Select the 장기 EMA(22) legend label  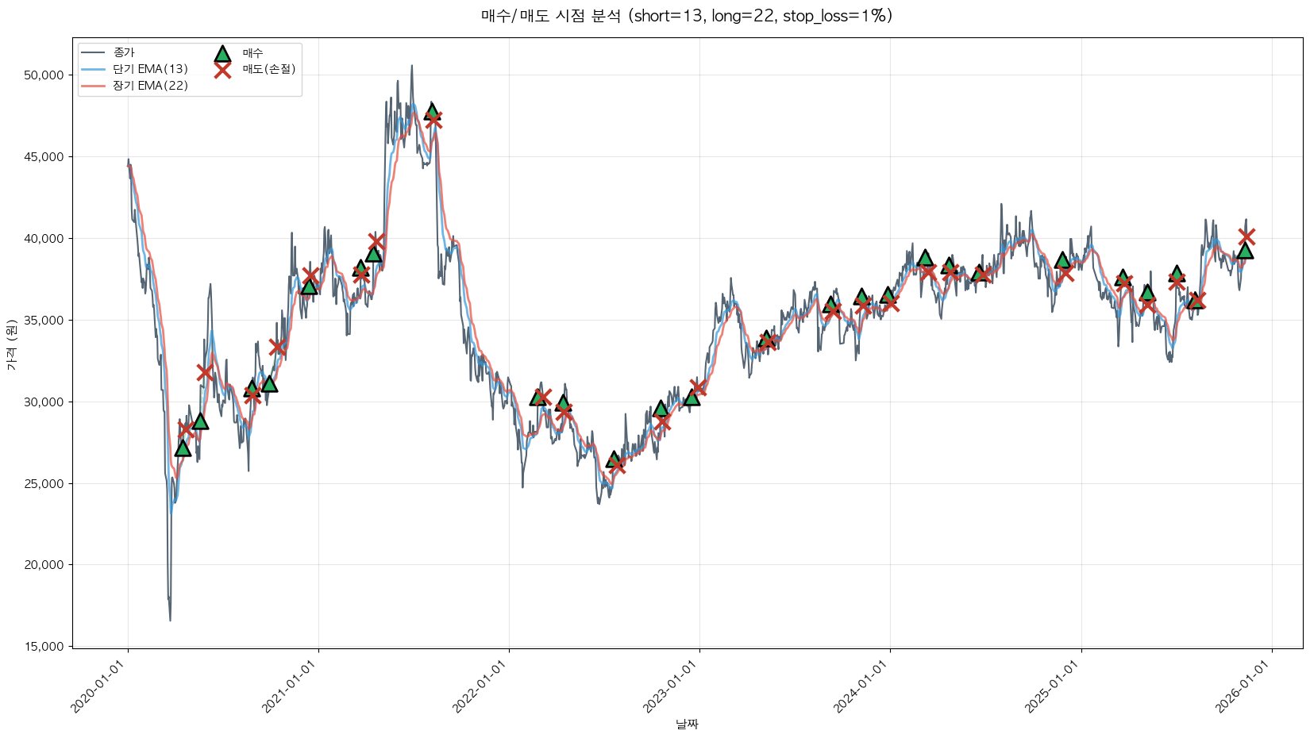click(x=150, y=86)
